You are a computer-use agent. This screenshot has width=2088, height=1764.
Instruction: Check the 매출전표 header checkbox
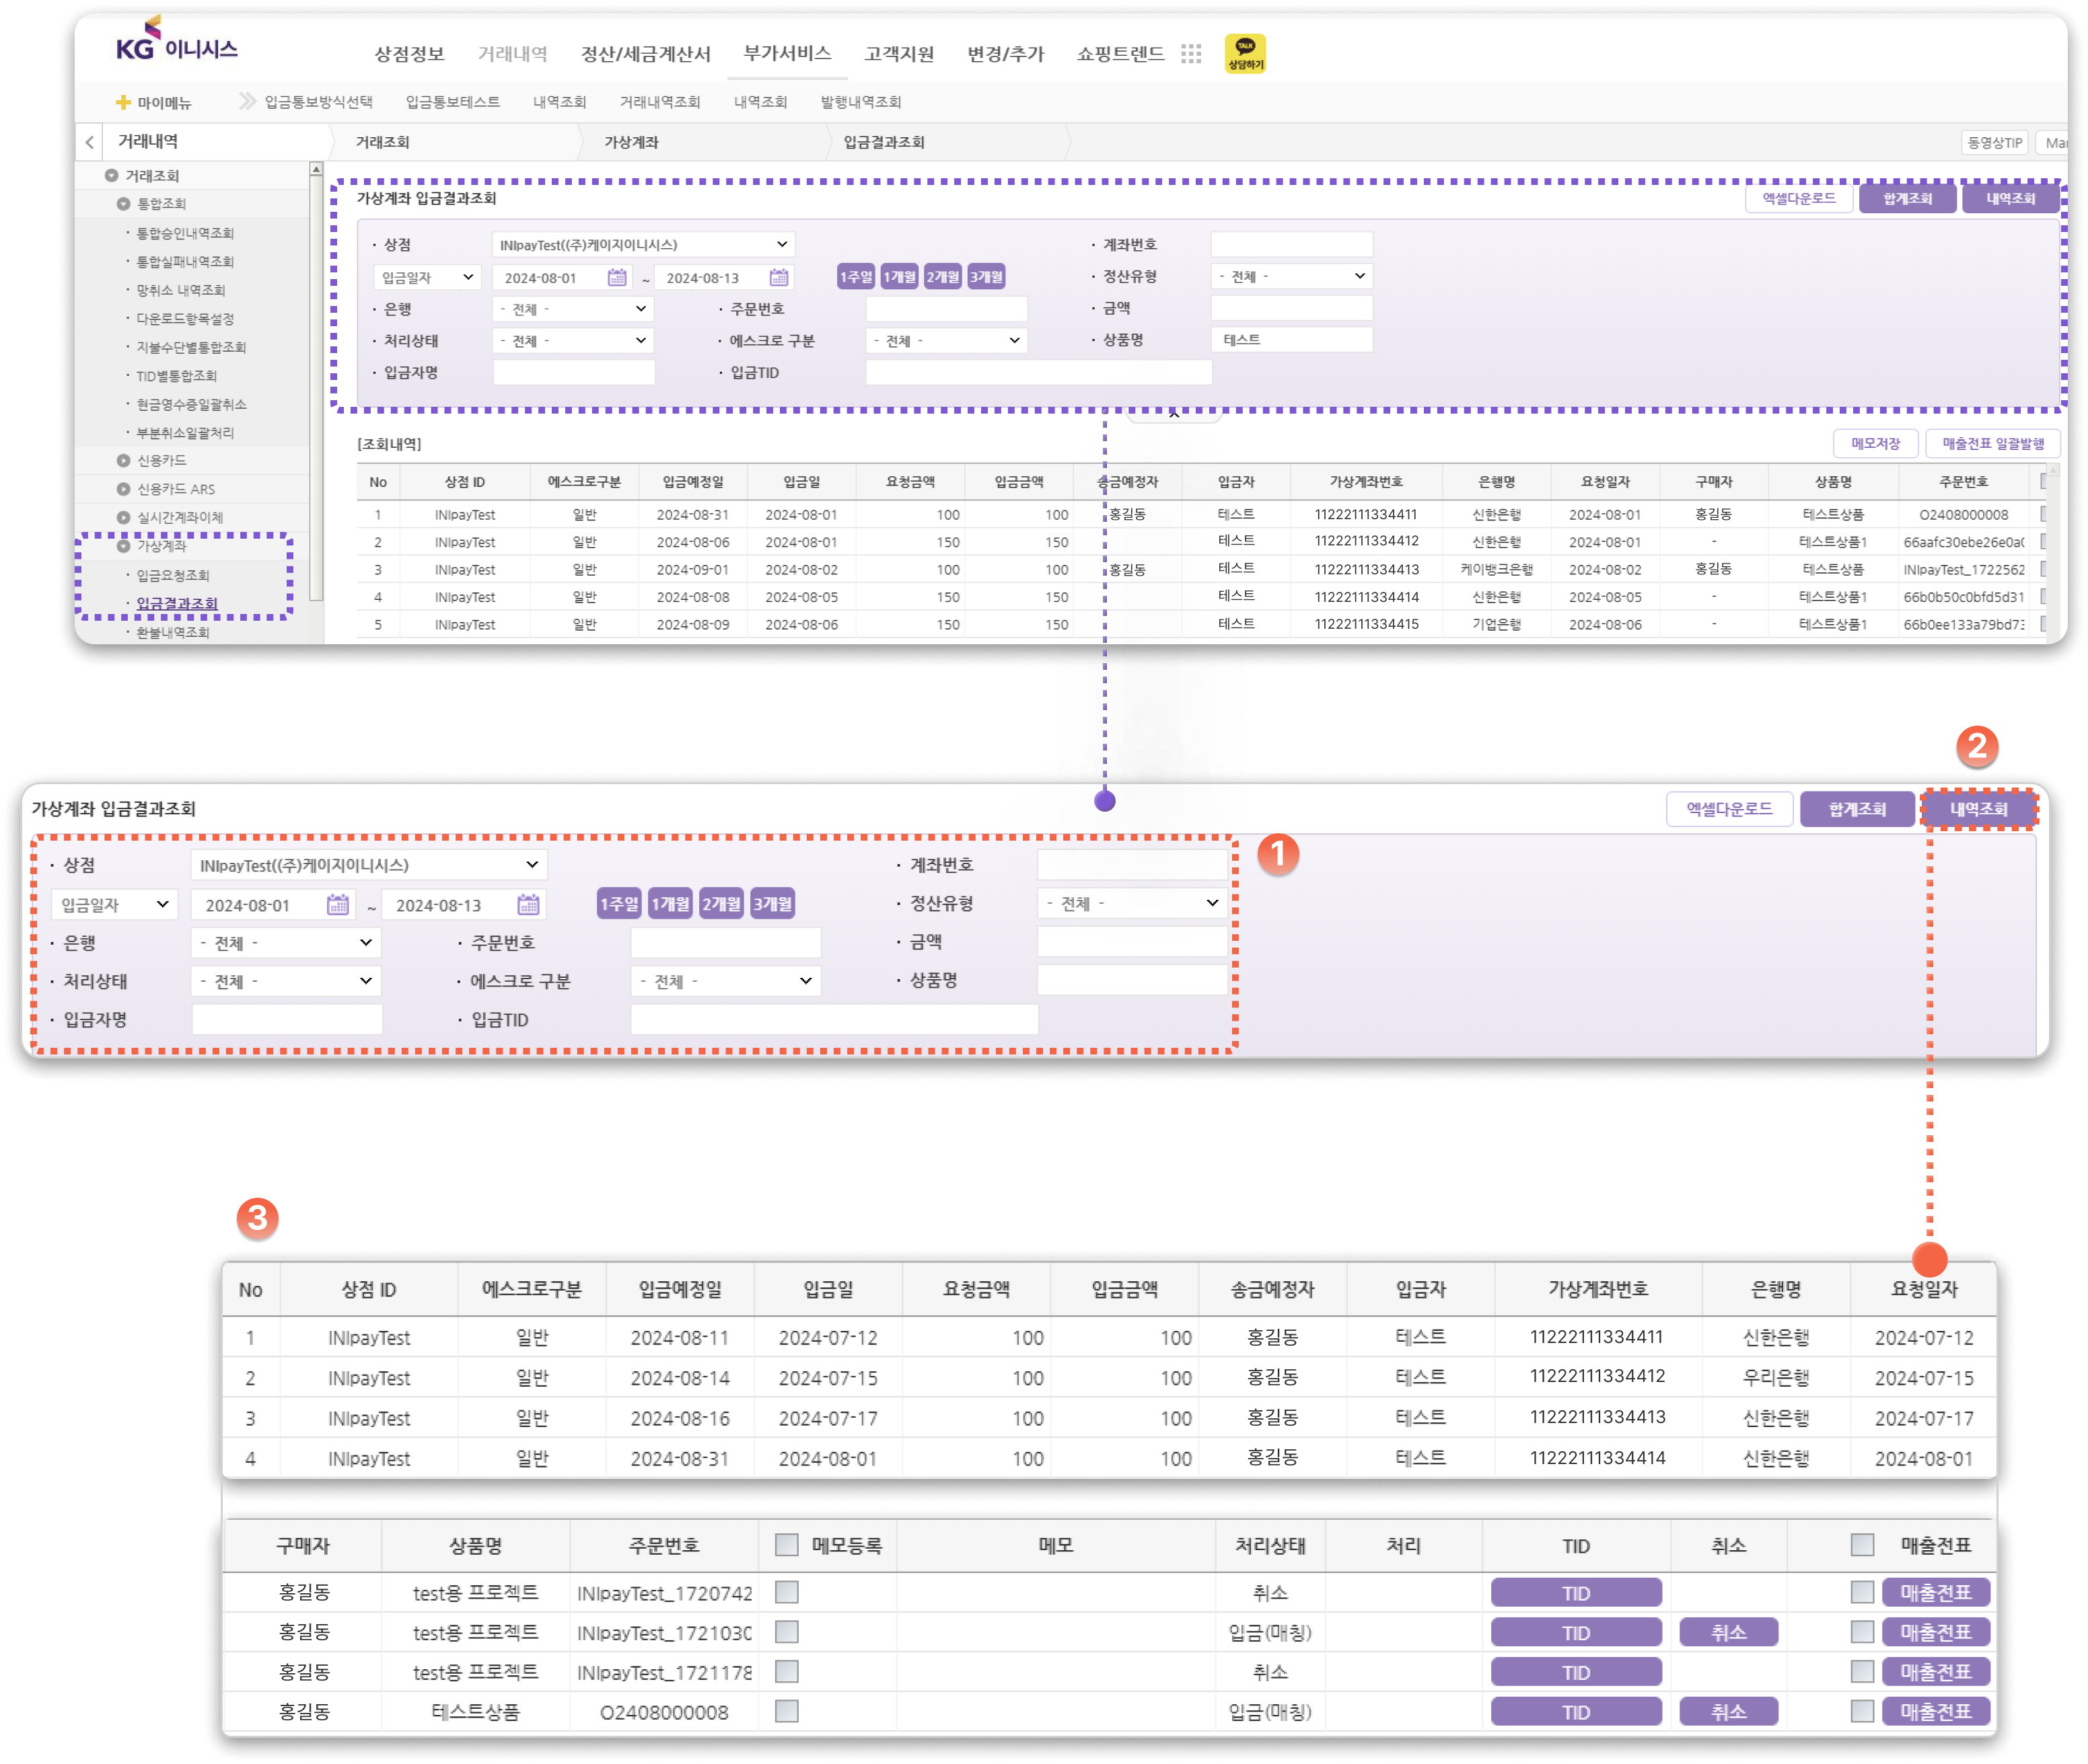[1862, 1544]
